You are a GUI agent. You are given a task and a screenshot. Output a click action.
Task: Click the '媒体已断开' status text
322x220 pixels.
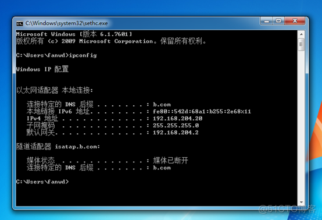pos(170,161)
